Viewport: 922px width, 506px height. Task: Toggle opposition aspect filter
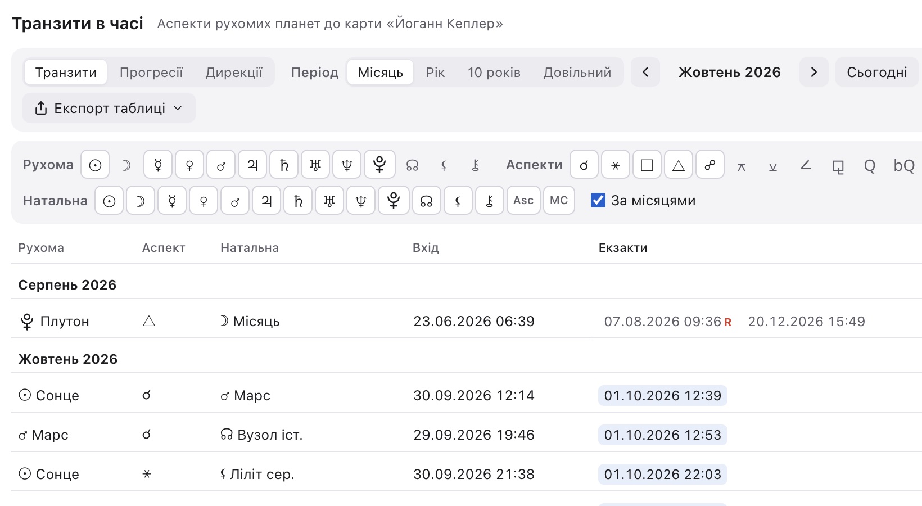[710, 165]
